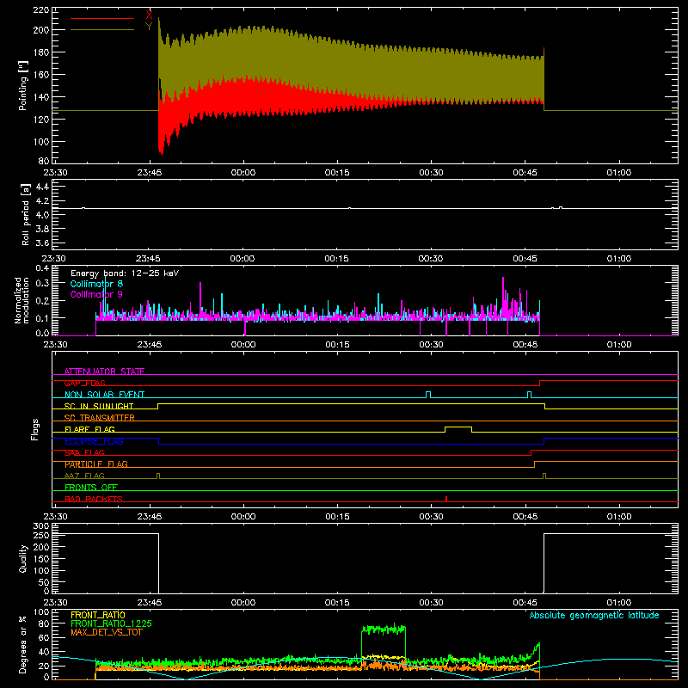Click the cyan 'Collimator 8' legend entry
688x688 pixels.
[x=96, y=284]
